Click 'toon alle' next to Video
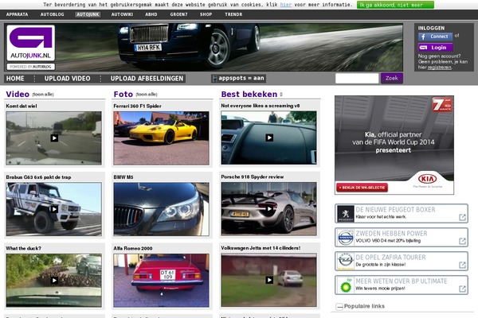 tap(43, 95)
